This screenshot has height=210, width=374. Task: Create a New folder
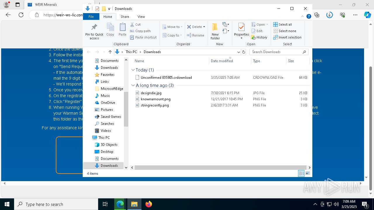tap(215, 31)
